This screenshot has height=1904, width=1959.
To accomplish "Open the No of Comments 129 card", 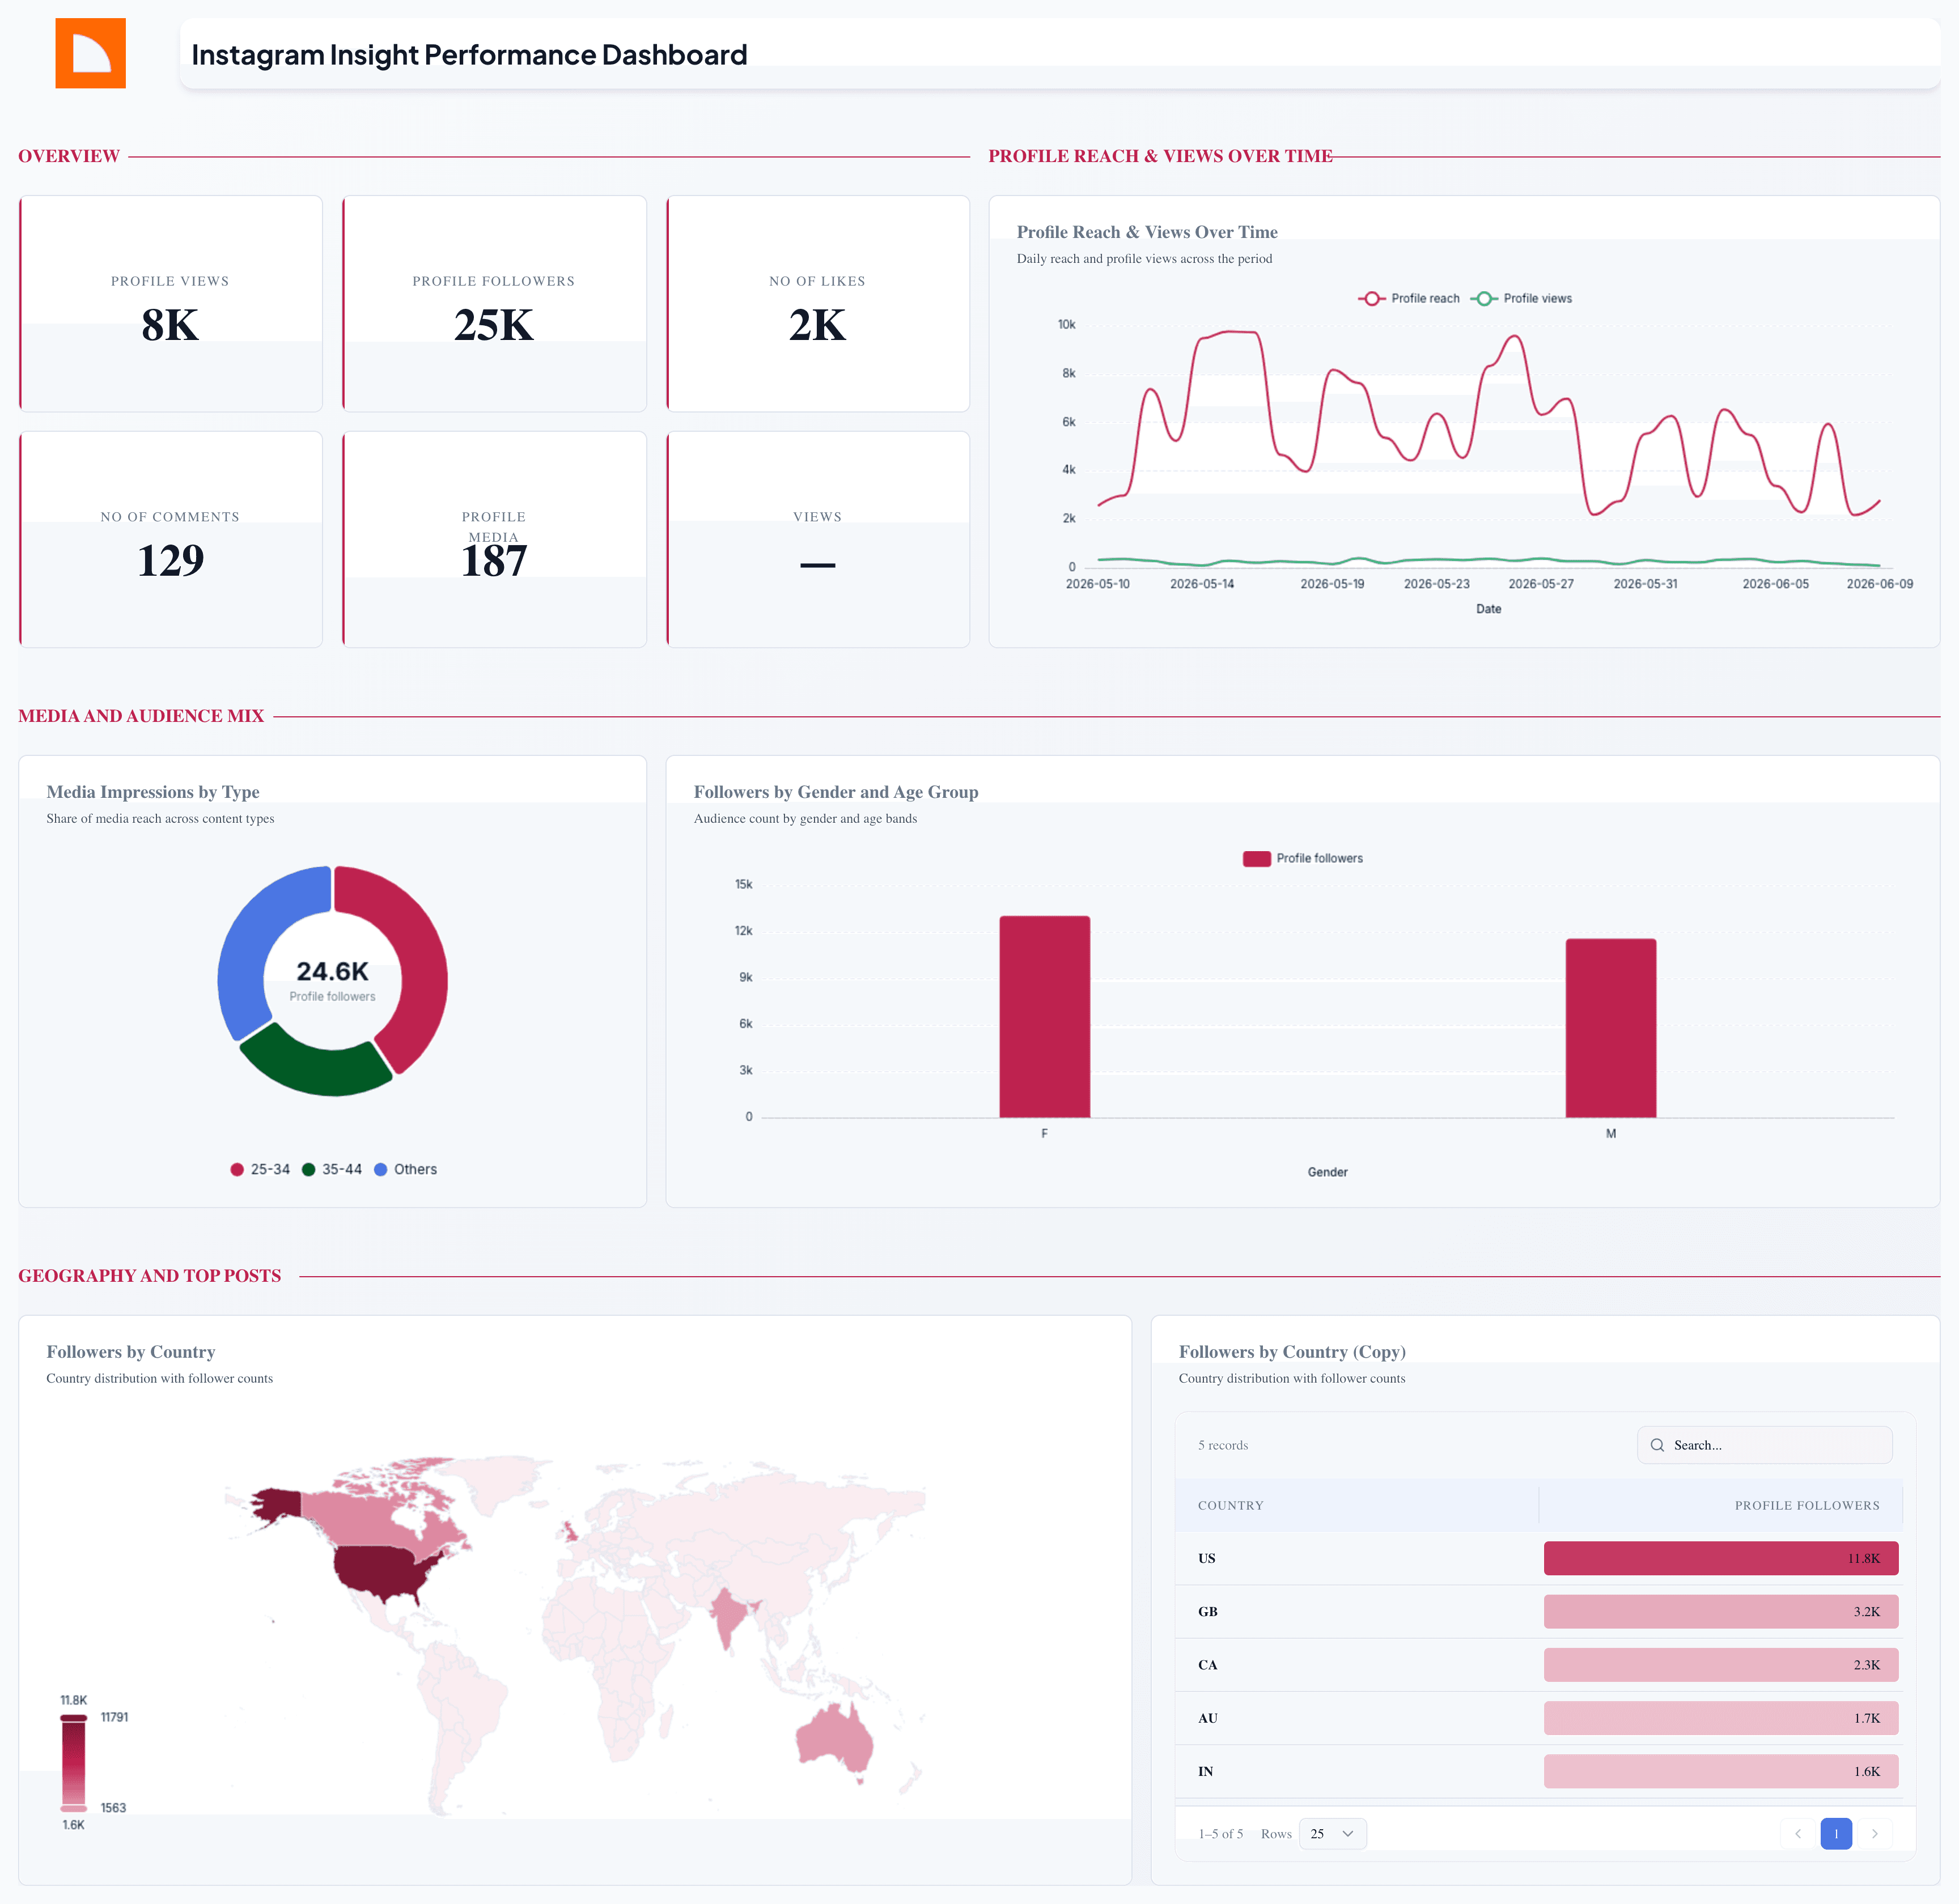I will click(171, 539).
